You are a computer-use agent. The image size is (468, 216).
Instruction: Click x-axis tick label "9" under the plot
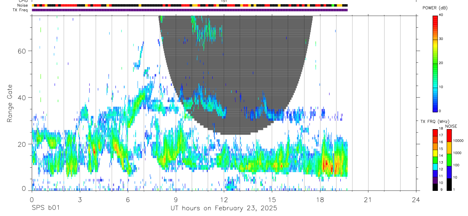[176, 199]
